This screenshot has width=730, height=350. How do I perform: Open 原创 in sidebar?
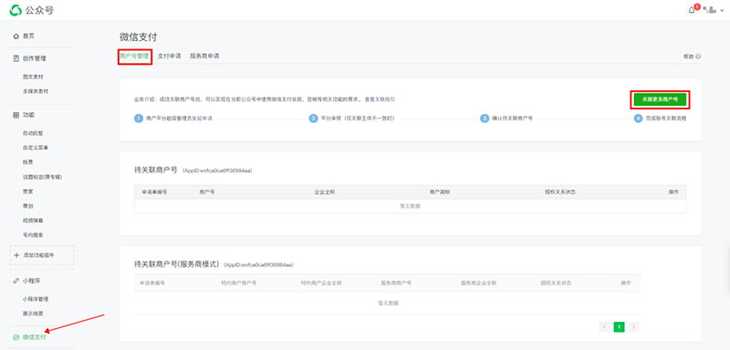tap(28, 206)
